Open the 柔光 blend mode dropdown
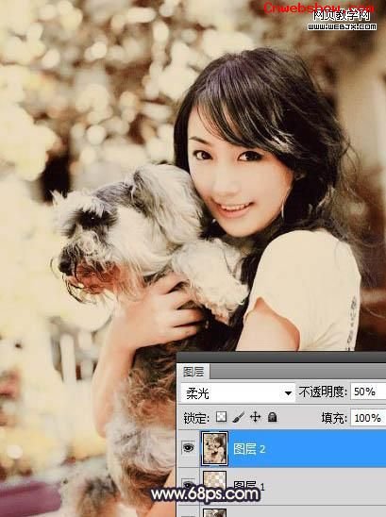 point(238,392)
